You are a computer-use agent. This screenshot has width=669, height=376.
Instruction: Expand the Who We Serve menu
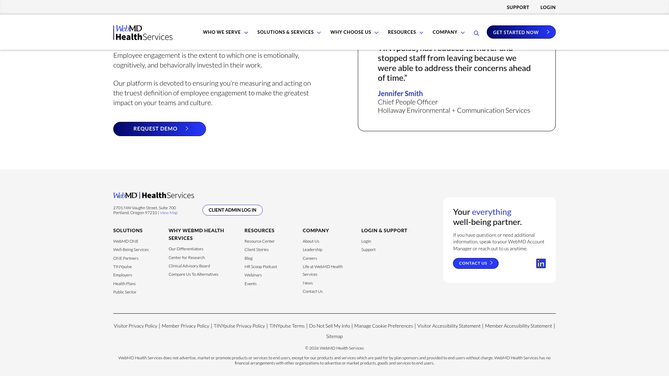[225, 32]
